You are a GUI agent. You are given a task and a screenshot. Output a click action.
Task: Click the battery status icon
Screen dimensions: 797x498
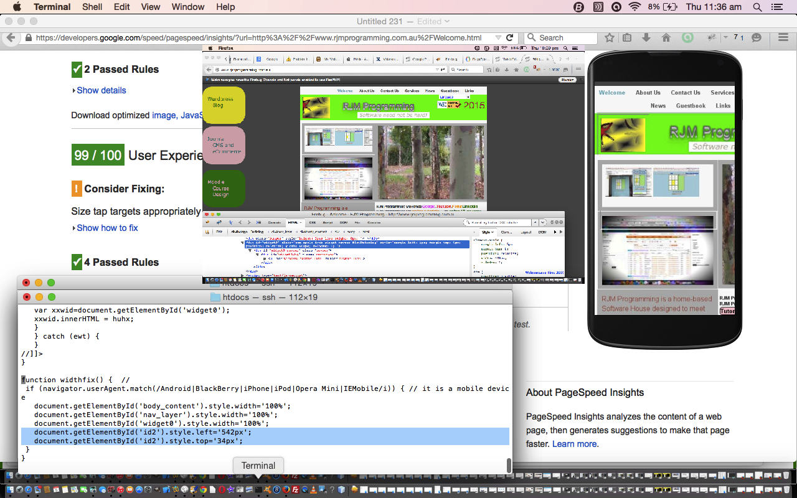(x=671, y=7)
